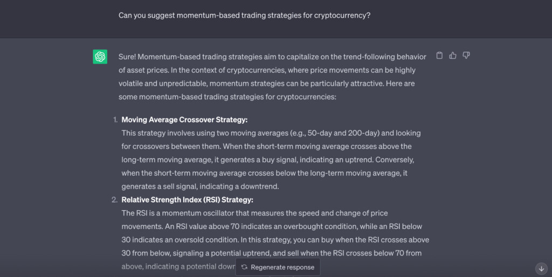Click the circular arrows regenerate icon

[x=244, y=267]
